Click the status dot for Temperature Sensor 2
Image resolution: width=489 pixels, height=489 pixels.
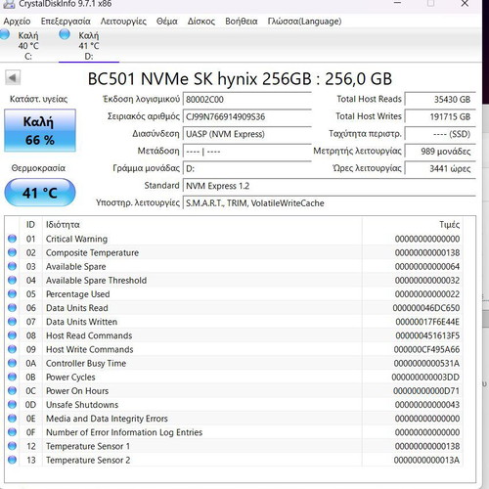[12, 460]
